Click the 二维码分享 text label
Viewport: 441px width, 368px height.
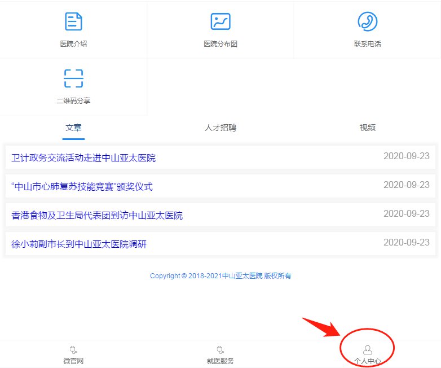click(x=73, y=101)
